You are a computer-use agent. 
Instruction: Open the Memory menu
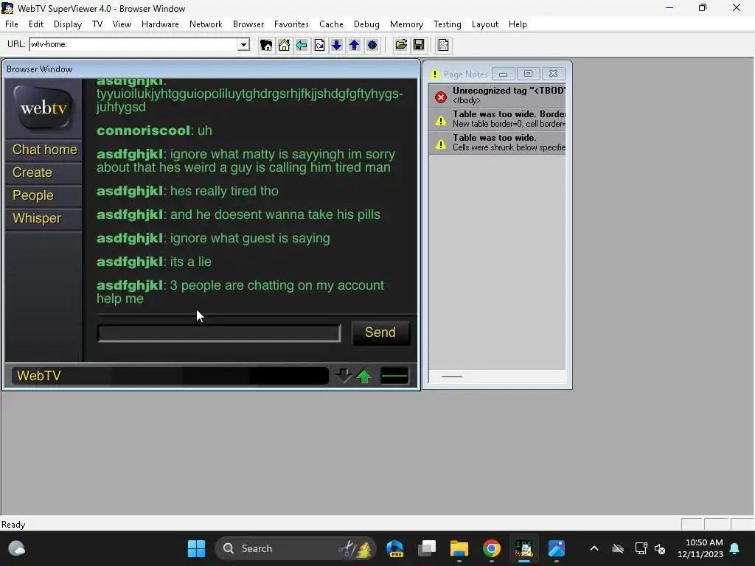point(406,24)
